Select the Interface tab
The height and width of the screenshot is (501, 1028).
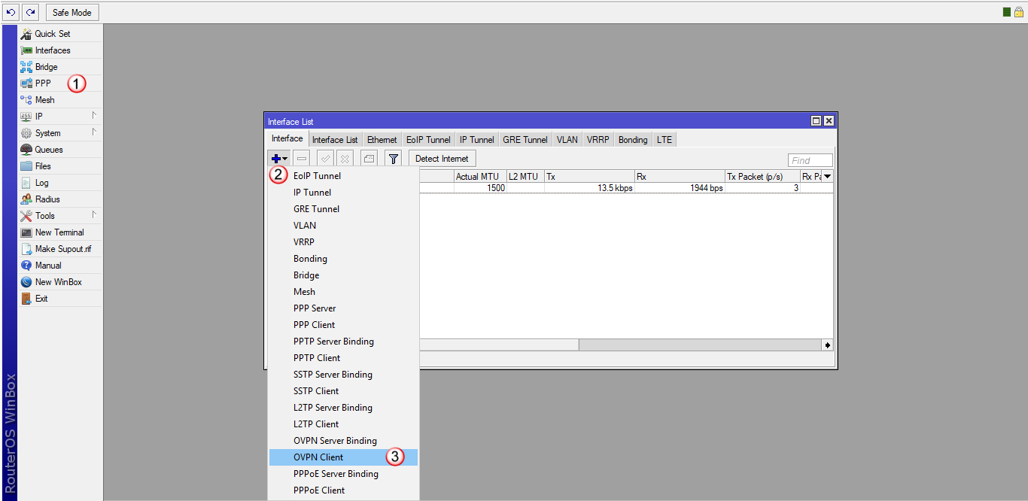click(x=287, y=138)
